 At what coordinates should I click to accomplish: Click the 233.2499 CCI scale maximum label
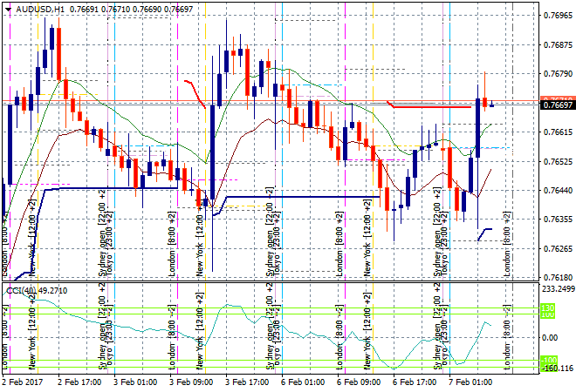(x=557, y=288)
